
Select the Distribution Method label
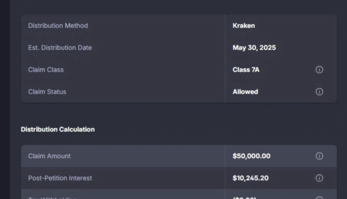click(x=58, y=25)
